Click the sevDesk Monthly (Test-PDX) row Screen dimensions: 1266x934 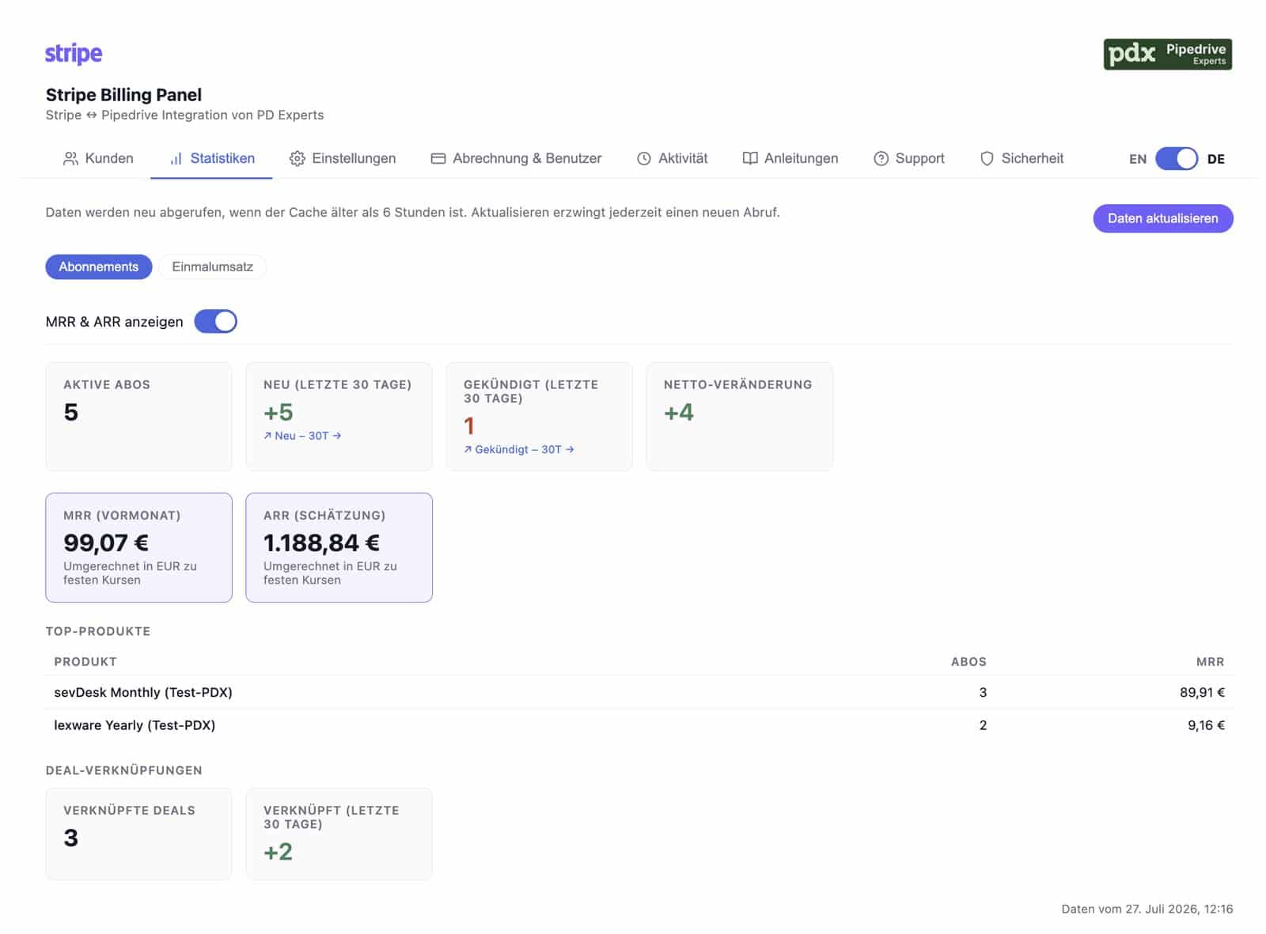[x=639, y=692]
